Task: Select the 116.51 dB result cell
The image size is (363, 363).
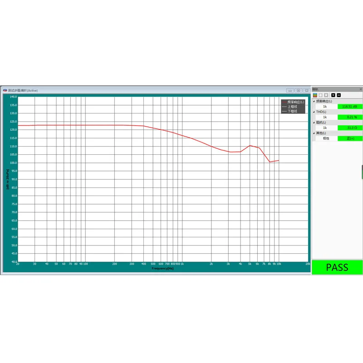Action: [x=350, y=107]
